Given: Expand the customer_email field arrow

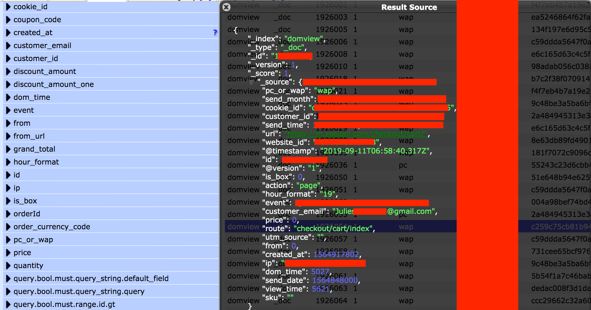Looking at the screenshot, I should (8, 46).
